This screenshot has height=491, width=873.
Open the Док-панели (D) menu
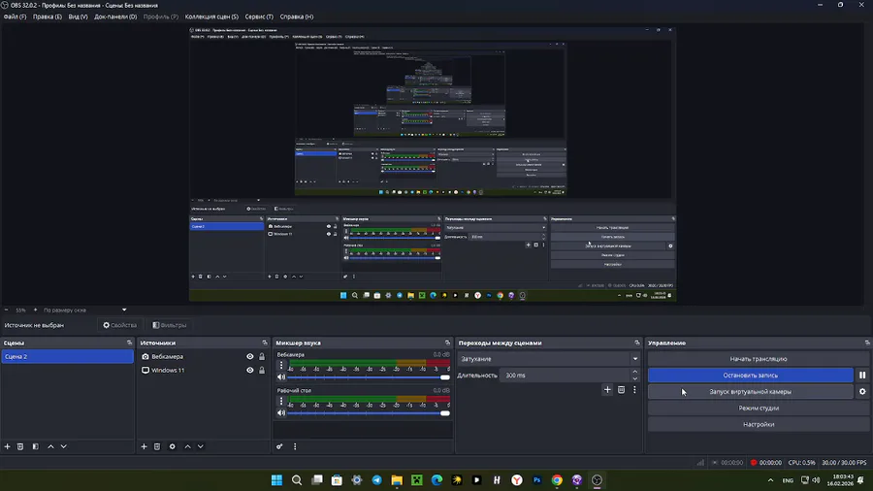coord(115,16)
